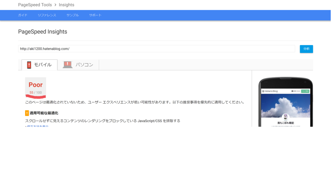Click the laptop warning icon
The width and height of the screenshot is (335, 188).
pyautogui.click(x=67, y=65)
